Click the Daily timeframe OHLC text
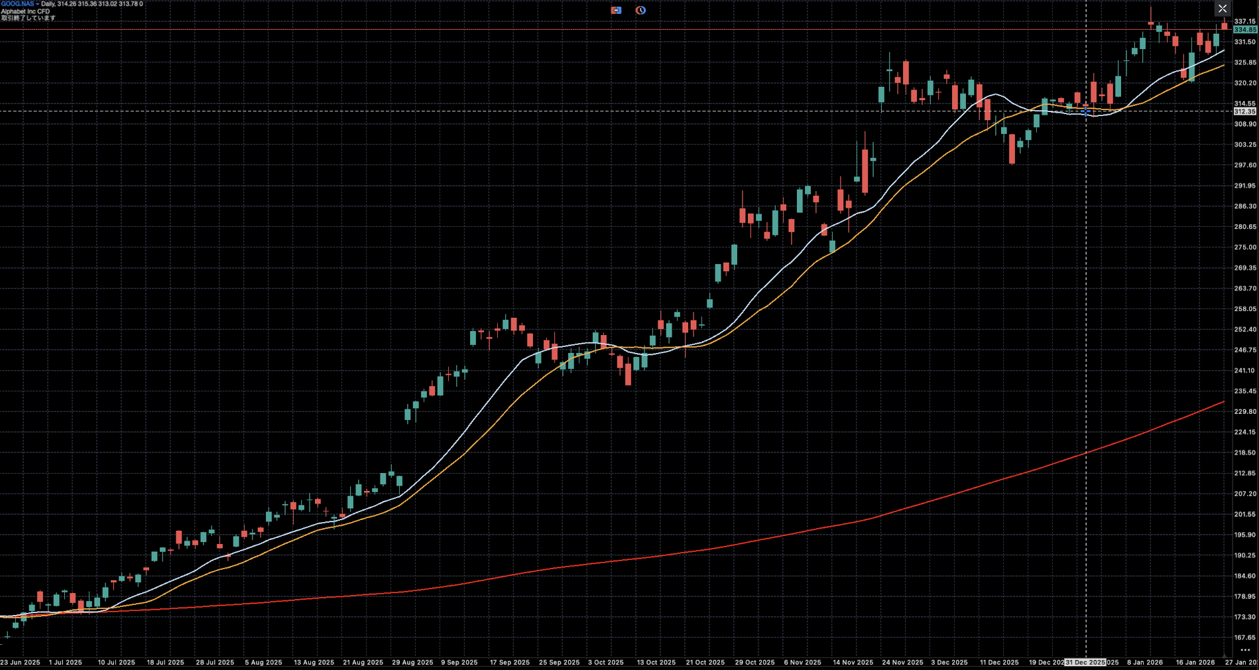 click(91, 4)
